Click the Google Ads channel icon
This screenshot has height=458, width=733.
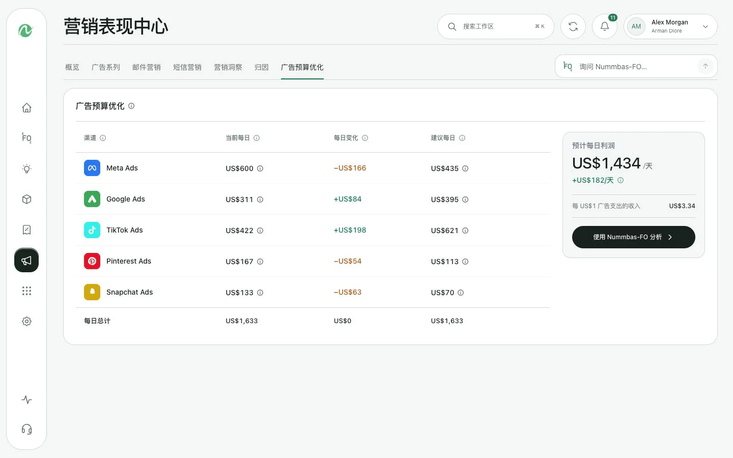[x=92, y=199]
